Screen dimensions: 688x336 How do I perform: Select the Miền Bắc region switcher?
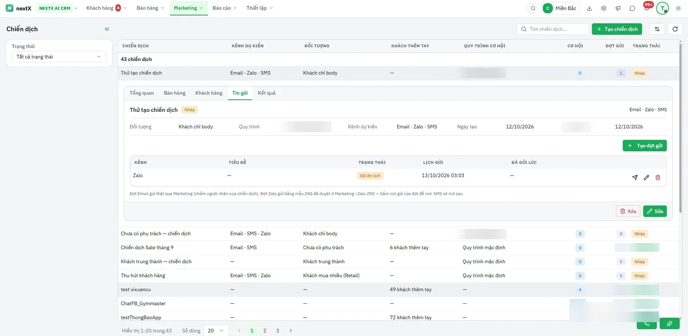pyautogui.click(x=561, y=8)
